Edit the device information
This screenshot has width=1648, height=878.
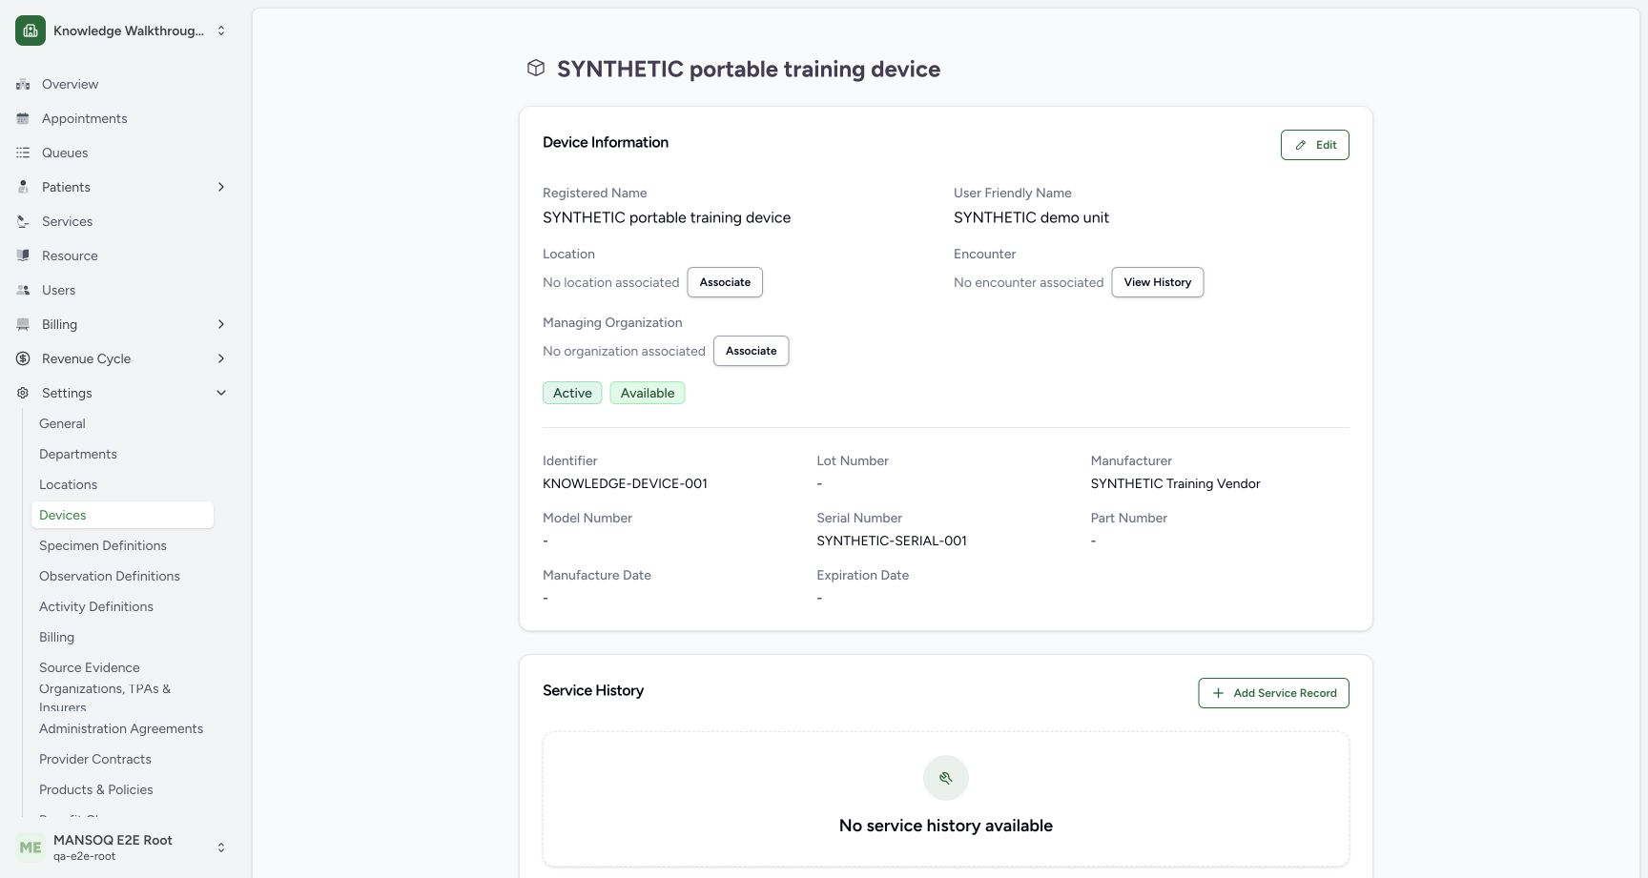(1314, 145)
